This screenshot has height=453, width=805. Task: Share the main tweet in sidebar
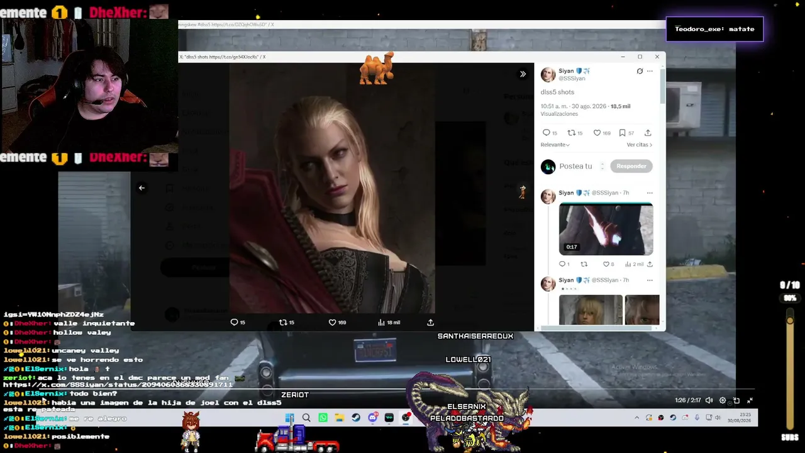(x=648, y=133)
